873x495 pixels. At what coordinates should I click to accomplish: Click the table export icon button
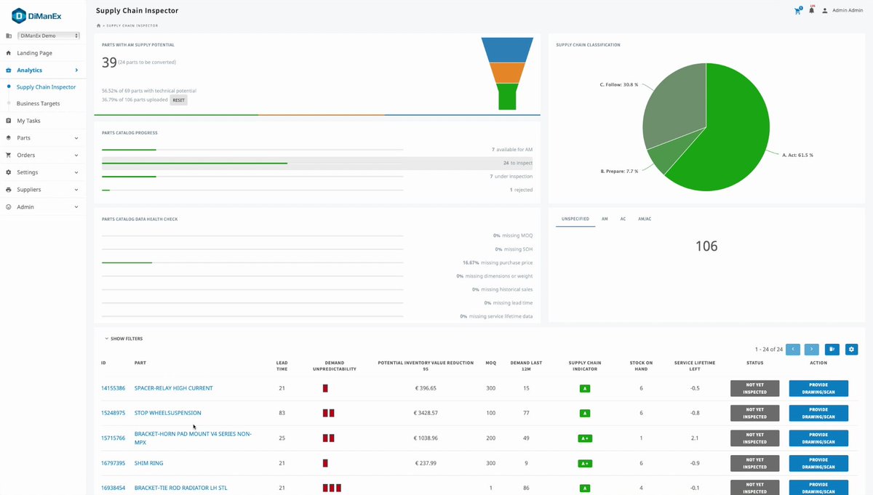(832, 349)
